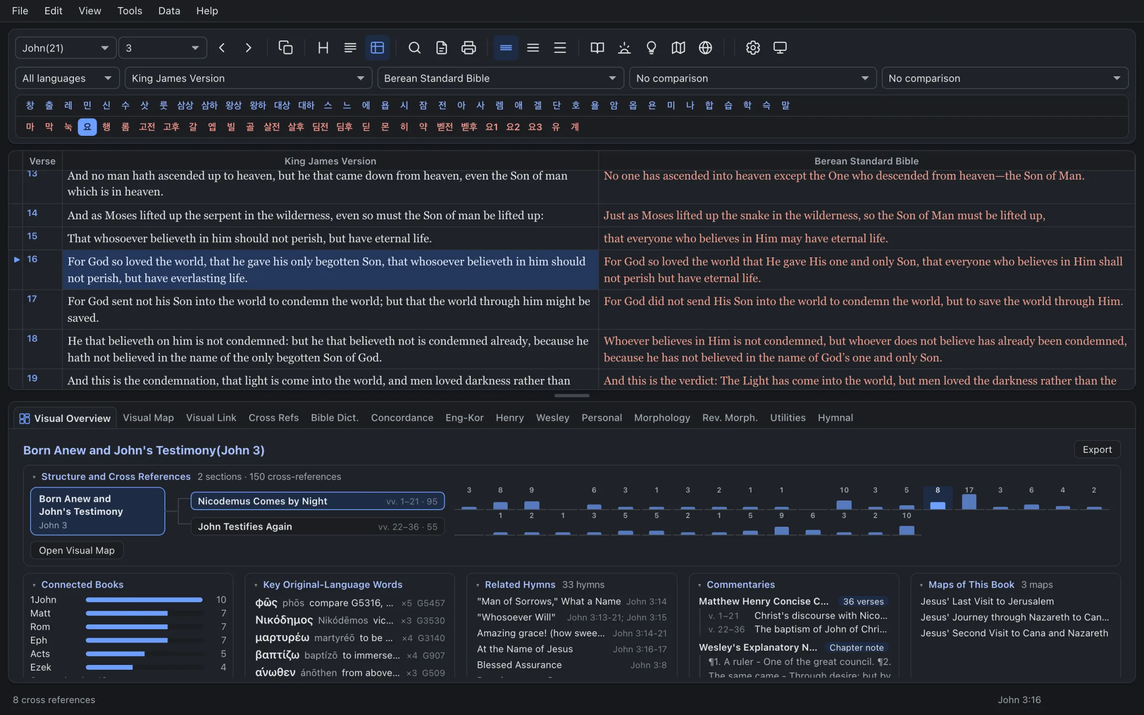The height and width of the screenshot is (715, 1144).
Task: Click the printer icon
Action: [x=469, y=48]
